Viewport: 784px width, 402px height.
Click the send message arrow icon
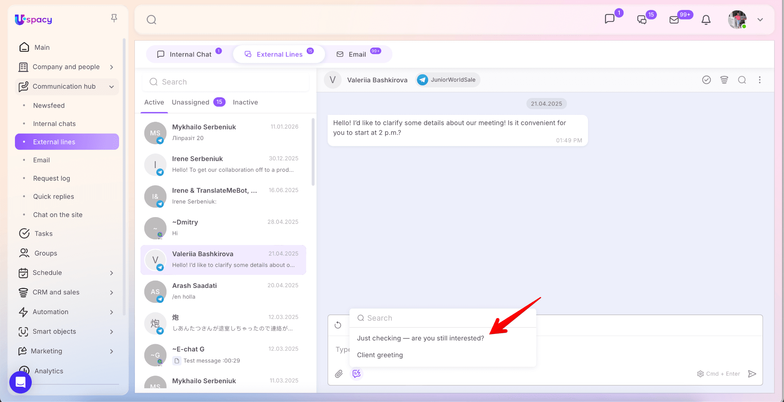click(752, 374)
